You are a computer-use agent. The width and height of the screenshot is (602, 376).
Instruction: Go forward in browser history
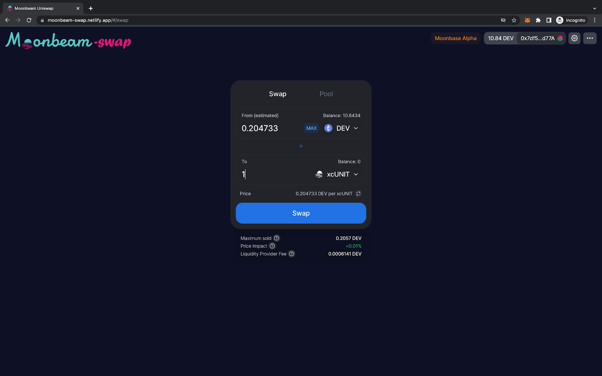(18, 20)
